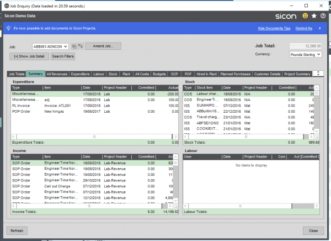Open Search Filters
This screenshot has height=241, width=331.
pyautogui.click(x=63, y=56)
